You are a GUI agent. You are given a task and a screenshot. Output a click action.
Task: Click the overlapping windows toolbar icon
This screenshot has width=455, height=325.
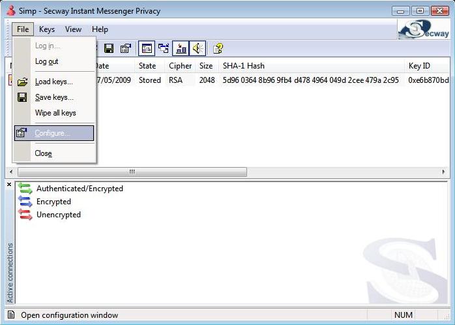tap(164, 48)
